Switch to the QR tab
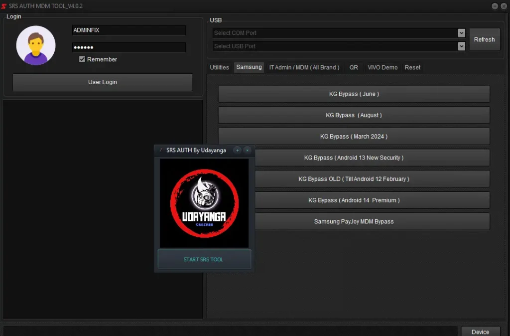 354,67
